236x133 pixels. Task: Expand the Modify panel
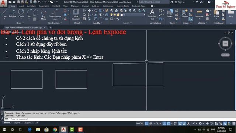point(98,23)
